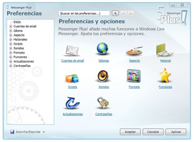This screenshot has width=194, height=142.
Task: Expand the Aspecto tree node
Action: pyautogui.click(x=11, y=35)
